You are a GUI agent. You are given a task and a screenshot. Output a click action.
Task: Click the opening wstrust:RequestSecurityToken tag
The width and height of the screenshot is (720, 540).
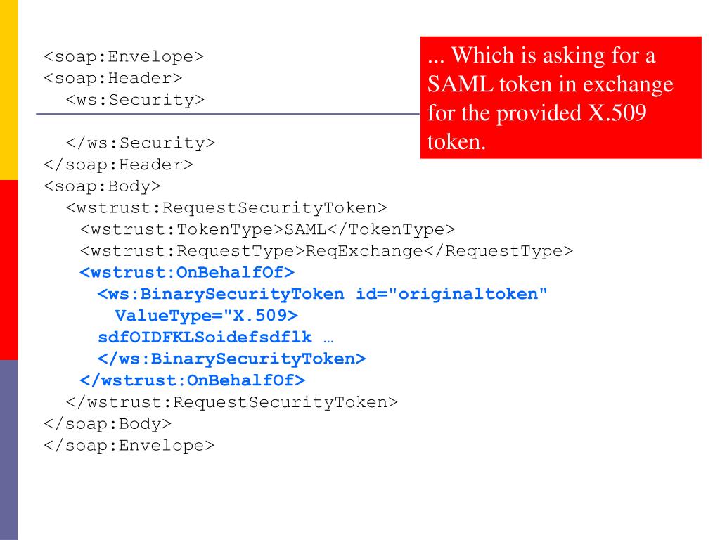pos(226,207)
